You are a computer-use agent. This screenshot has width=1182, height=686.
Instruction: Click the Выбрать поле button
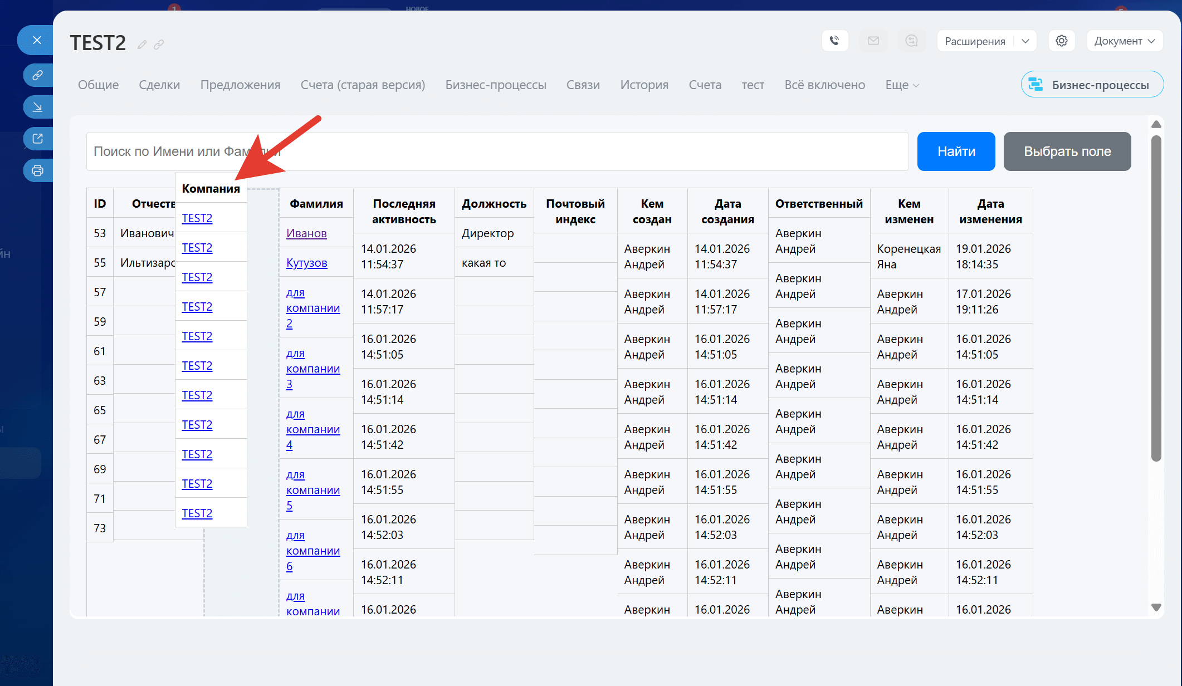1067,151
